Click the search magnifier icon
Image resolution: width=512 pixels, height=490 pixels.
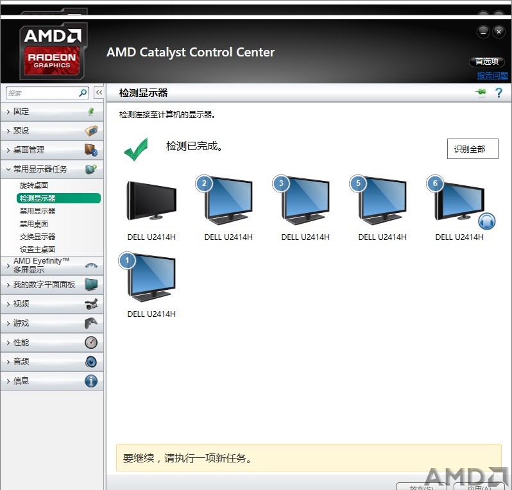(83, 93)
